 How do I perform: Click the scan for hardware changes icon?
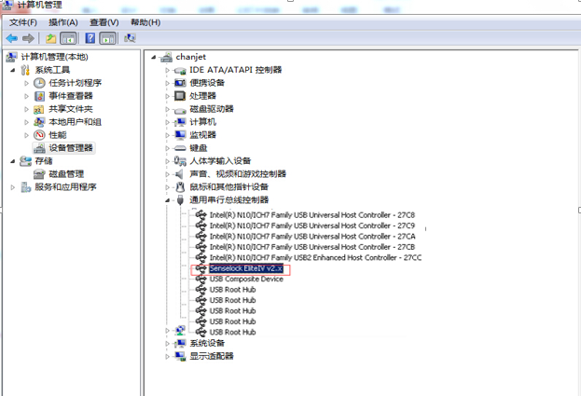coord(130,38)
